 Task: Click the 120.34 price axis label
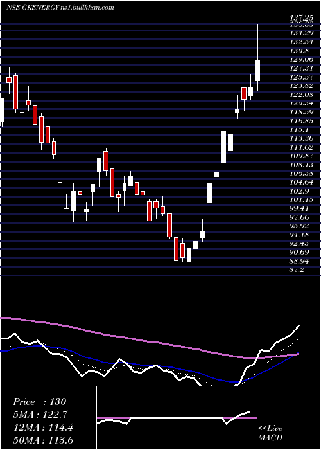pos(302,104)
